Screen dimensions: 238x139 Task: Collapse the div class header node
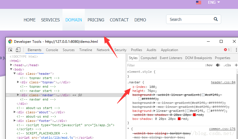[x=15, y=73]
